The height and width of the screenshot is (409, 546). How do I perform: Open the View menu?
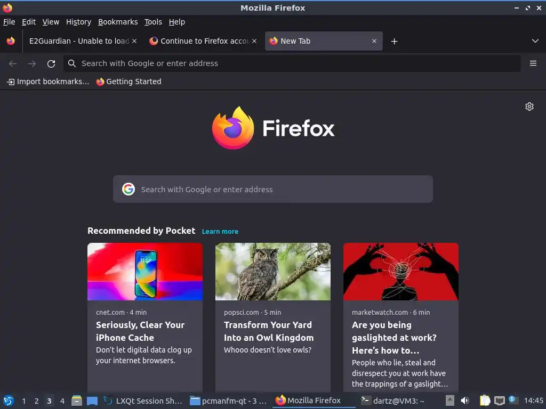(x=51, y=22)
